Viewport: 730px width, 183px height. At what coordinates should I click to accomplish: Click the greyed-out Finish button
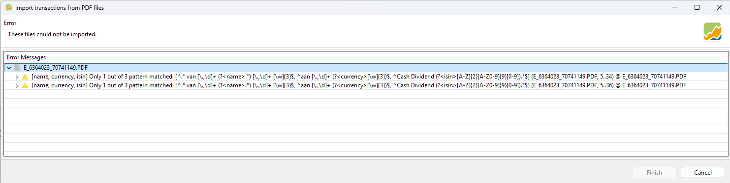(654, 173)
